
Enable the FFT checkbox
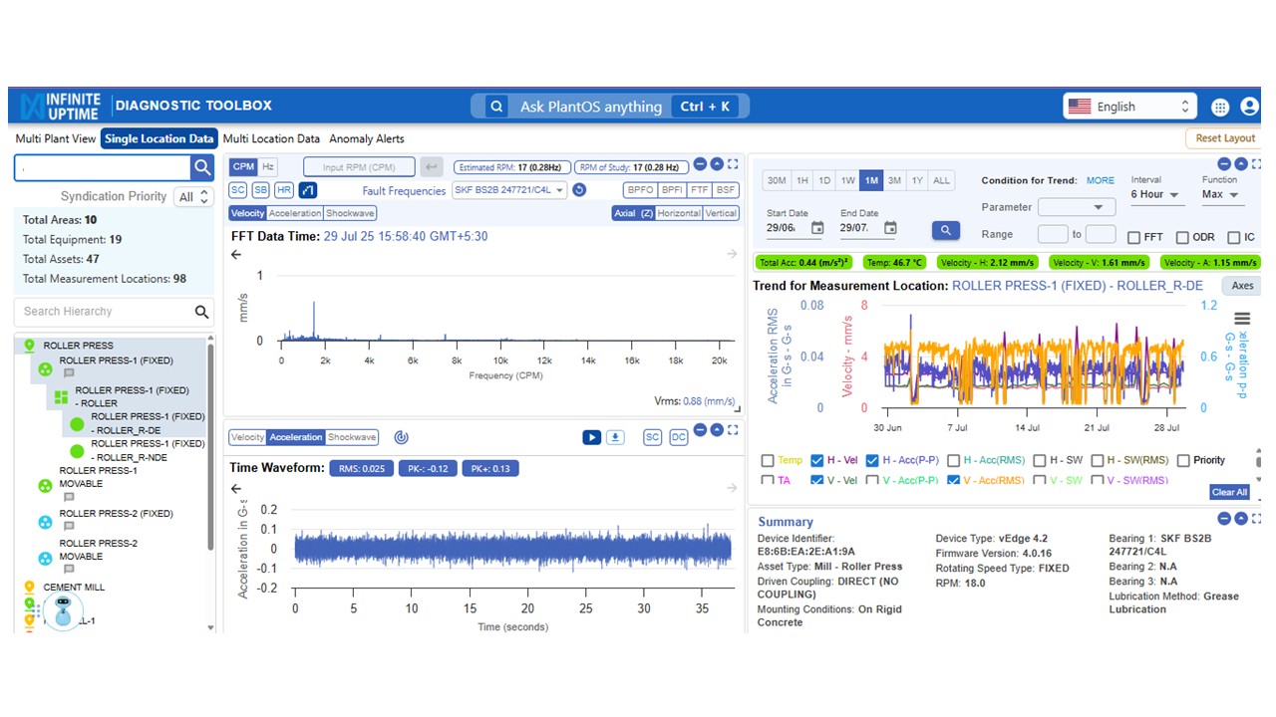1134,237
